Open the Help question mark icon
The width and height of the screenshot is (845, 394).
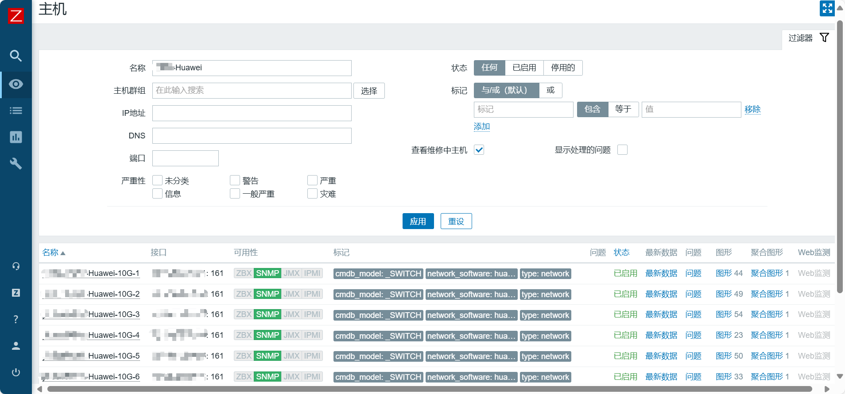pos(16,319)
